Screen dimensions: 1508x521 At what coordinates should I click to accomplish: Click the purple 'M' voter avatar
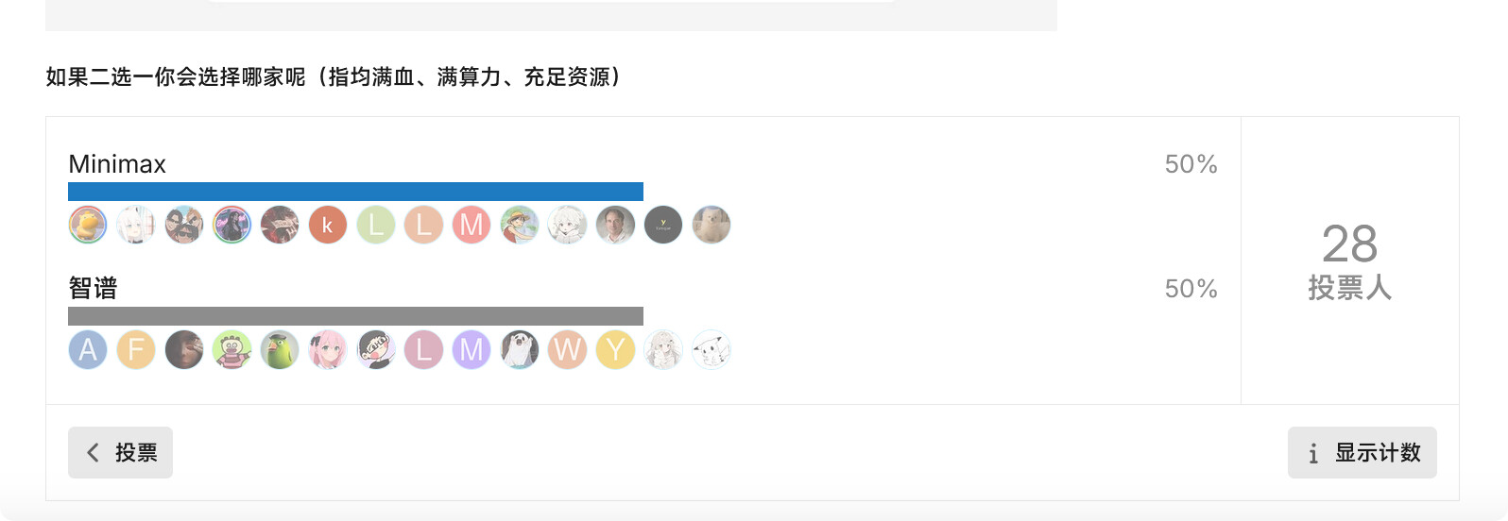coord(471,350)
